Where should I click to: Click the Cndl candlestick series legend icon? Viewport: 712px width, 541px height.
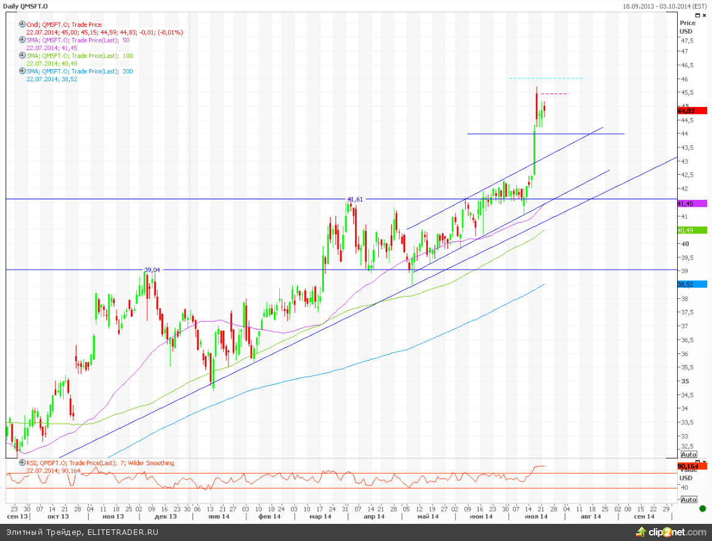(x=22, y=24)
